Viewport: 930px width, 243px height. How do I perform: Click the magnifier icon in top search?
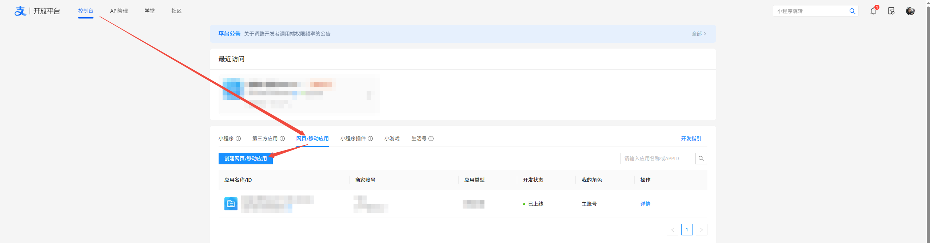(x=852, y=11)
